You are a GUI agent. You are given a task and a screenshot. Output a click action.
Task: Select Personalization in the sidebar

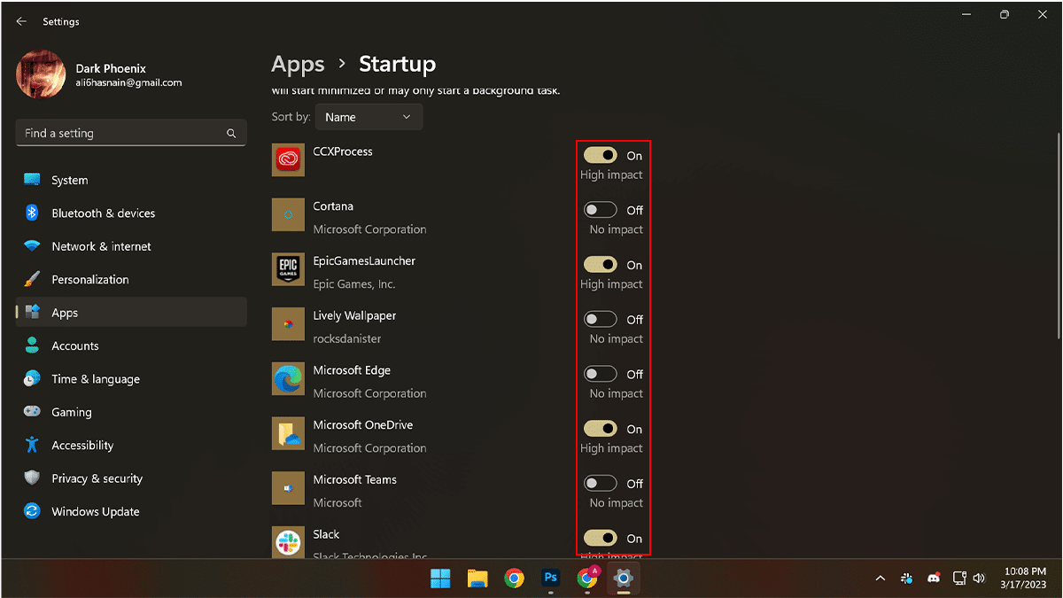coord(89,280)
